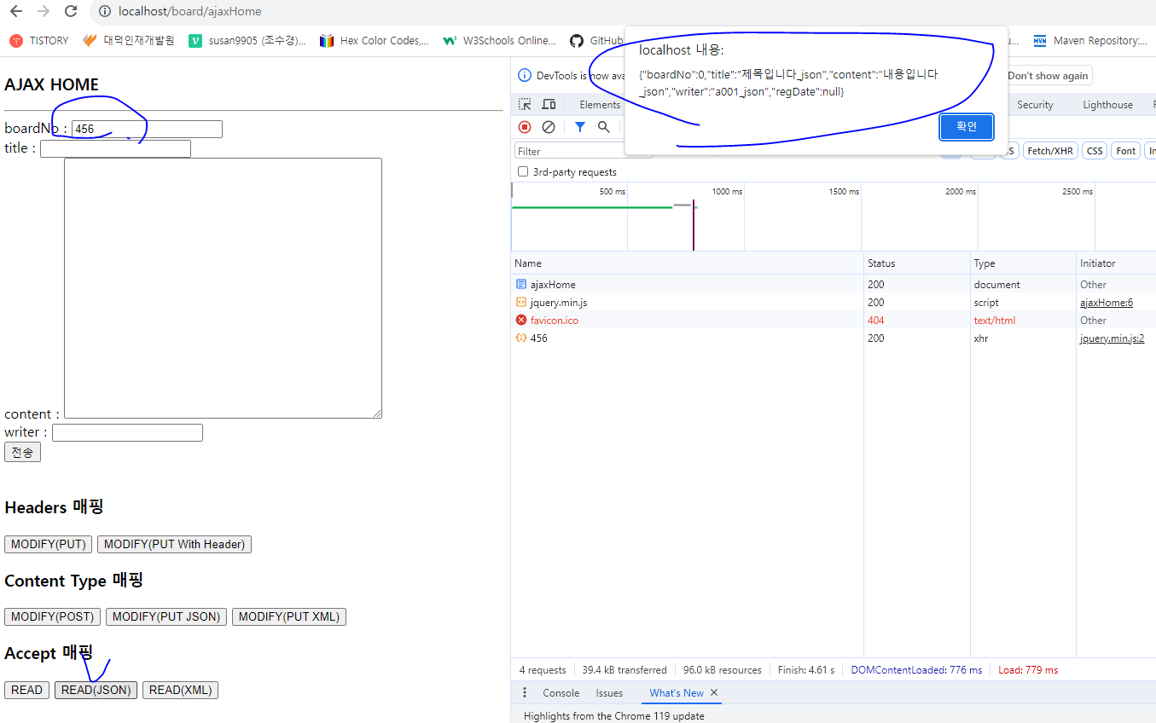Click the READ(XML) button

[x=181, y=690]
